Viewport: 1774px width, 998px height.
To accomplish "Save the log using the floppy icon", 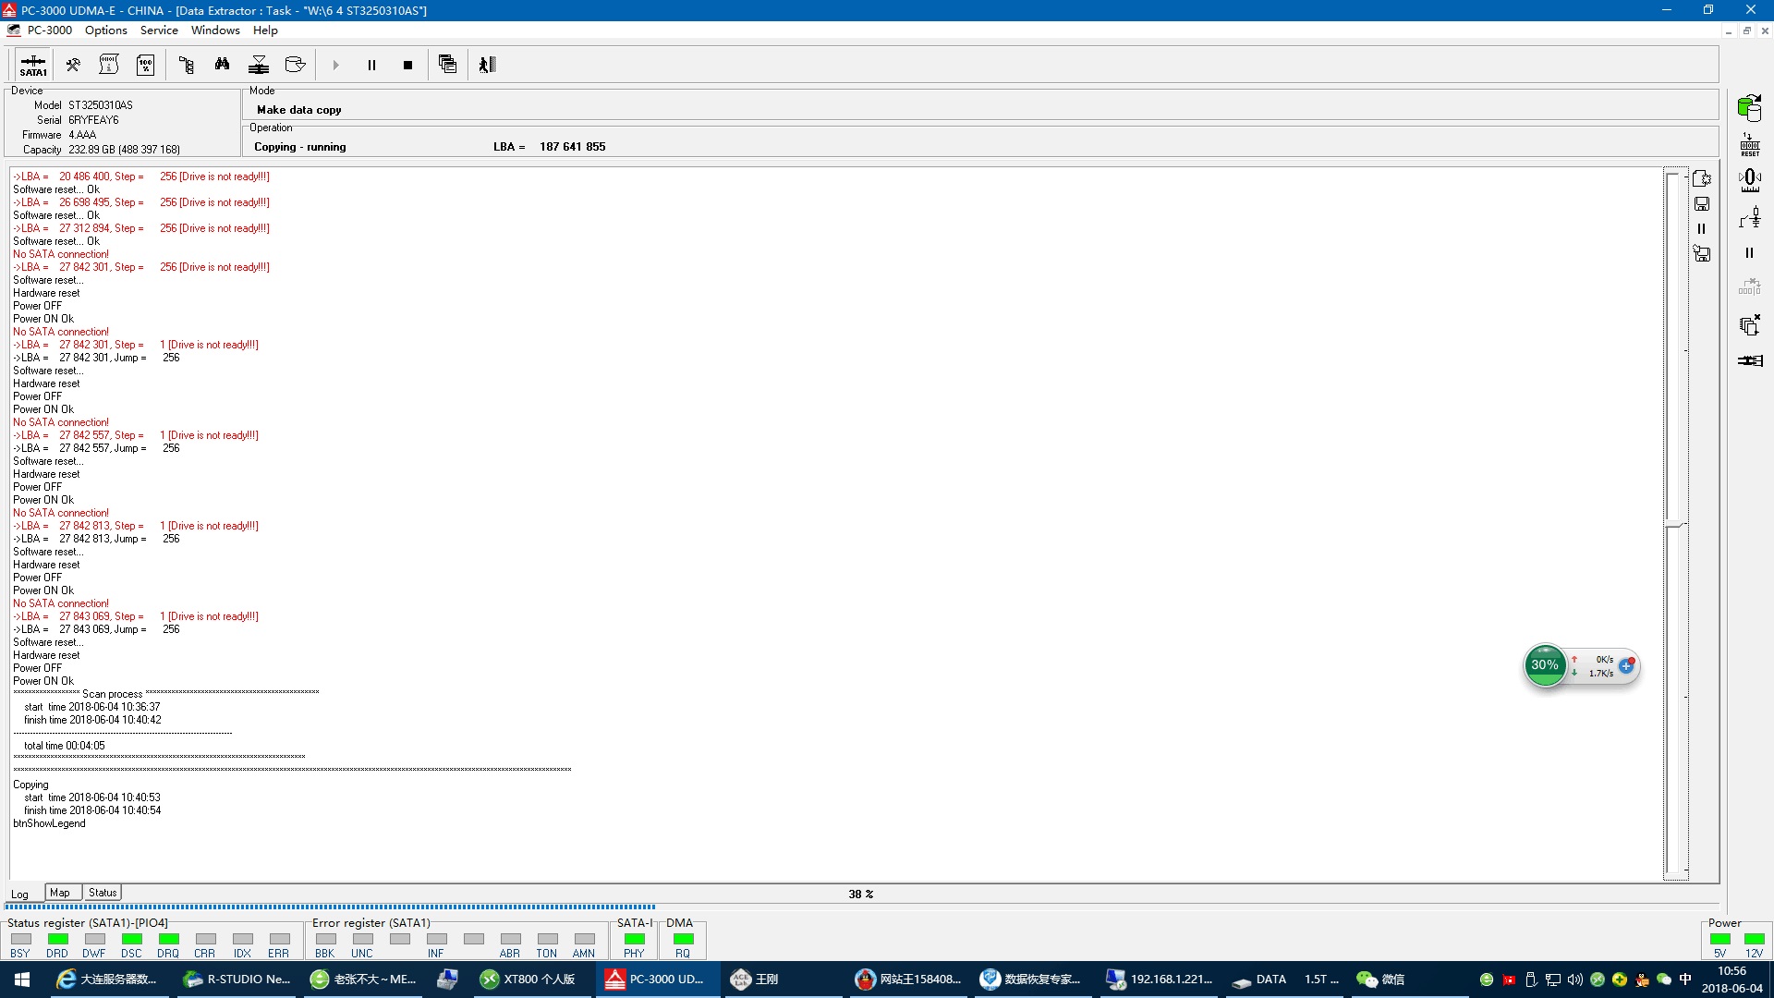I will coord(1702,203).
